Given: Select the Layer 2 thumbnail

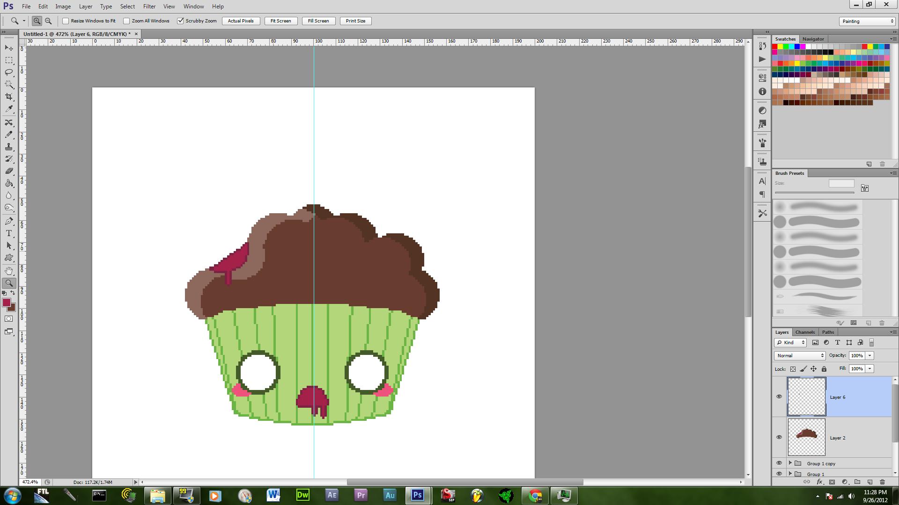Looking at the screenshot, I should tap(806, 437).
